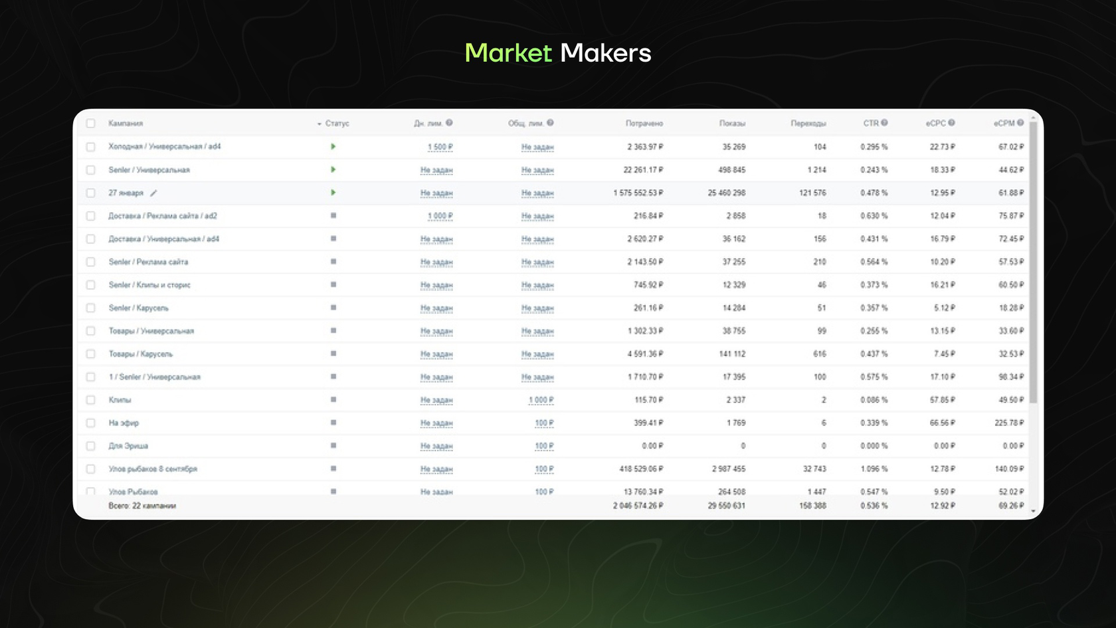Sort by the Показы column header
1116x628 pixels.
coord(732,124)
